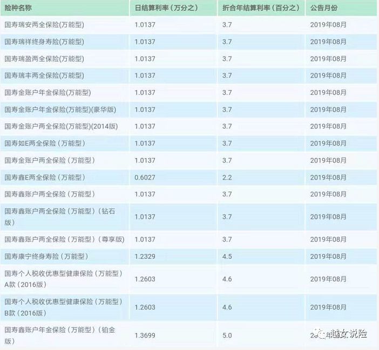Screen dimensions: 379x350
Task: Select 国寿个人税收优惠型健康保险 B款(2016版) name
Action: point(64,307)
